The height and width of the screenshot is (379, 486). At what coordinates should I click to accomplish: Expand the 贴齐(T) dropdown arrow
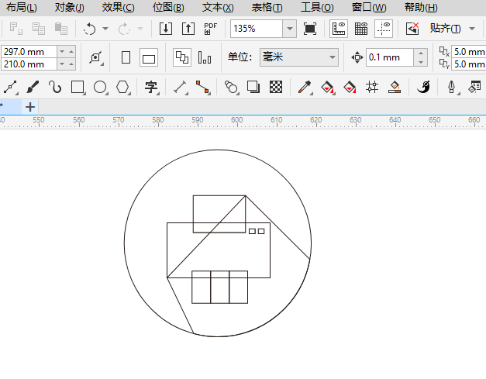tap(472, 29)
